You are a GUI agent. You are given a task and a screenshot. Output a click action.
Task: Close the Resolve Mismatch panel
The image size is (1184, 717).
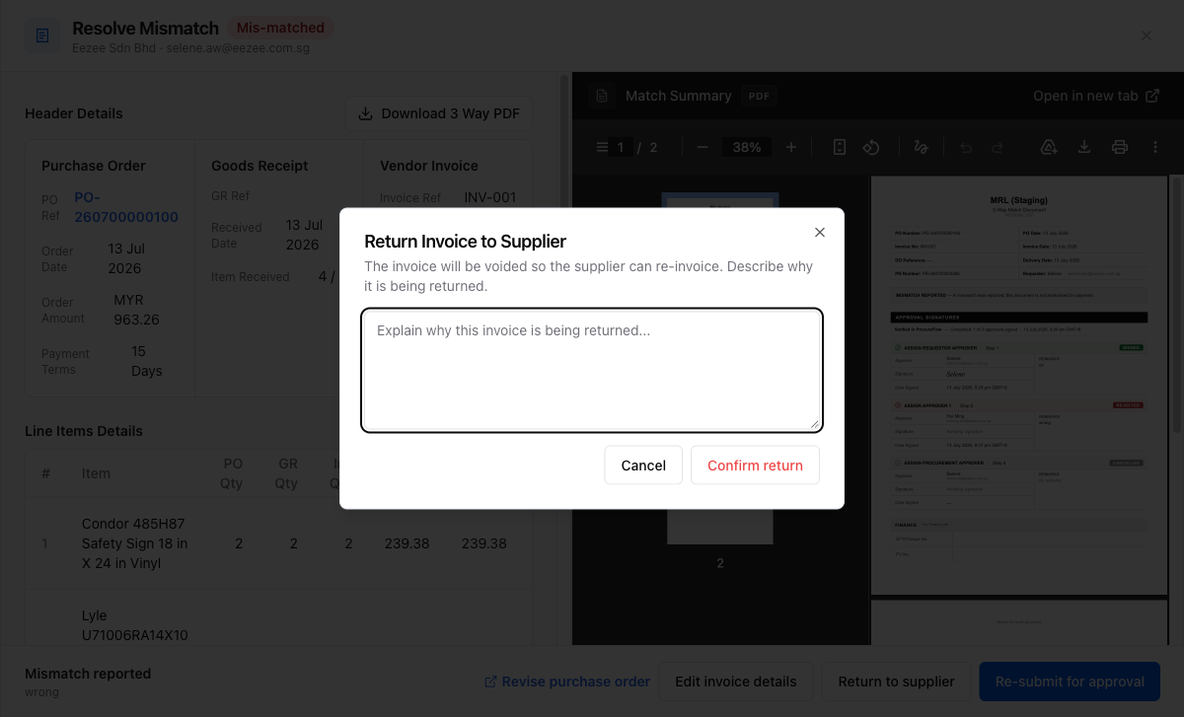[x=1147, y=36]
